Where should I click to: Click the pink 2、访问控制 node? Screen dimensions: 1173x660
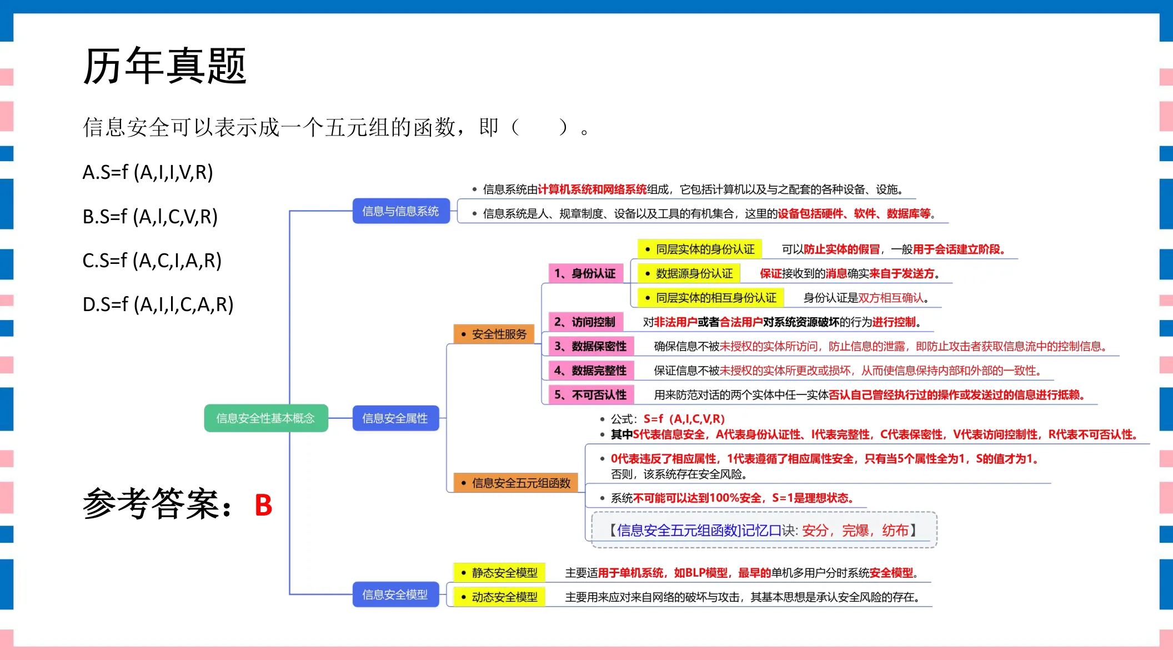coord(586,322)
